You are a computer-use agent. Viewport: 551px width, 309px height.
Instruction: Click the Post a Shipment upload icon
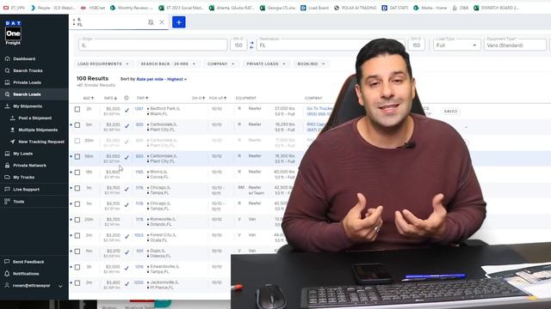(x=13, y=118)
